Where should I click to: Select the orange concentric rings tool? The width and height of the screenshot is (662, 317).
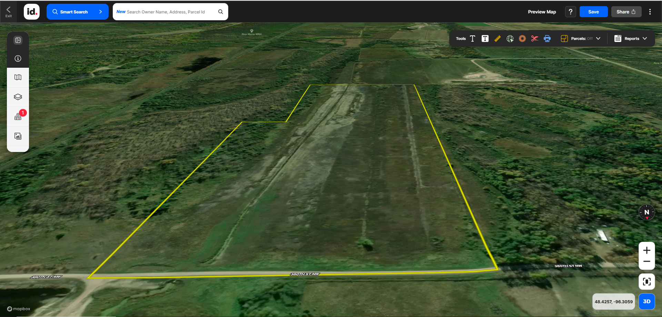[522, 39]
